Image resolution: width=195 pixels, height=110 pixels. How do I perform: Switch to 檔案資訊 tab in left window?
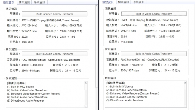(24, 2)
